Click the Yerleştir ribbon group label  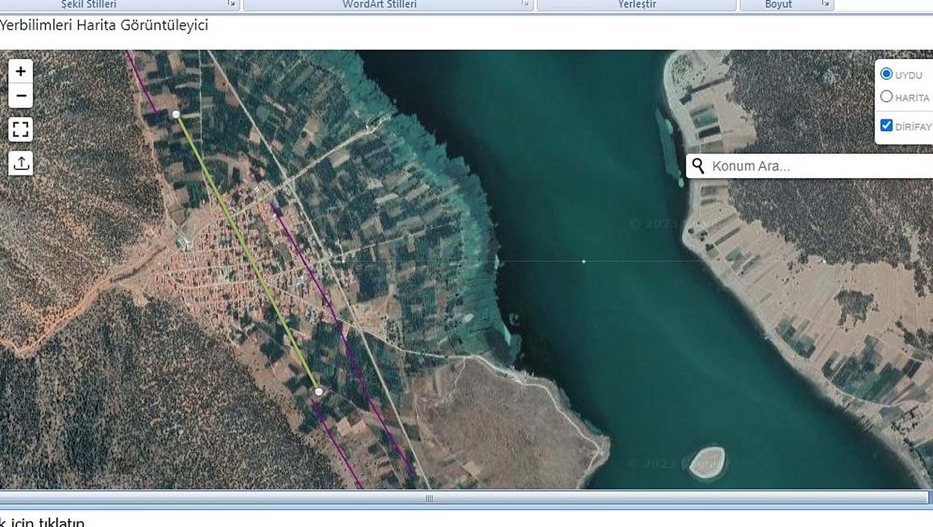point(637,4)
